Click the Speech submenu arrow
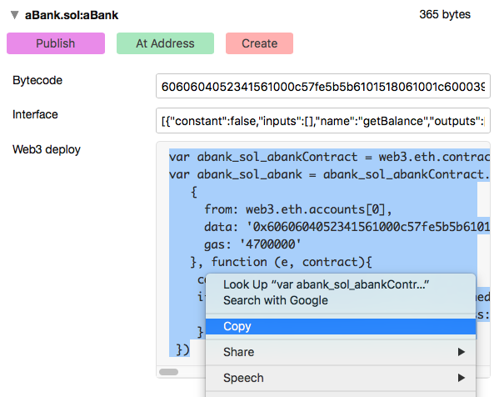 tap(462, 378)
